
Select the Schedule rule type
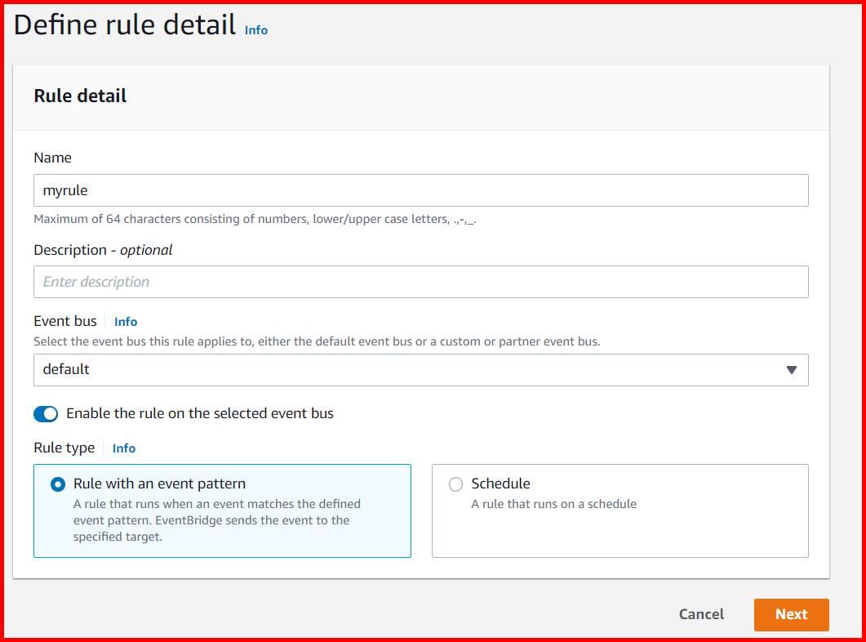455,484
